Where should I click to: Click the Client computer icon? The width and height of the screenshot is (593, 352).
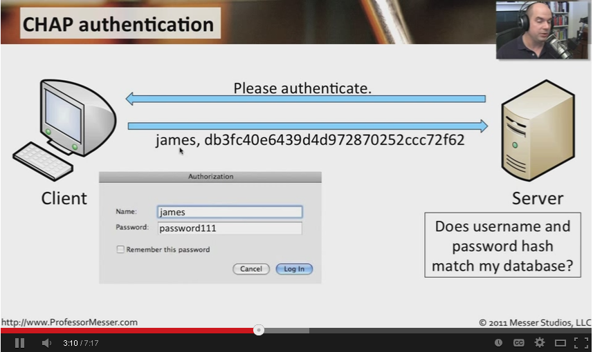click(x=64, y=129)
